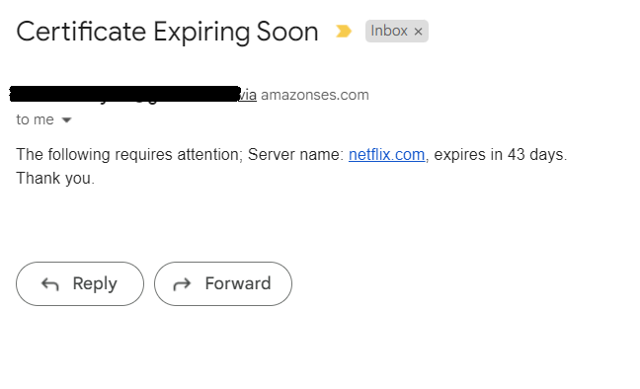Click the blacked-out sender name
The width and height of the screenshot is (640, 389).
[124, 94]
